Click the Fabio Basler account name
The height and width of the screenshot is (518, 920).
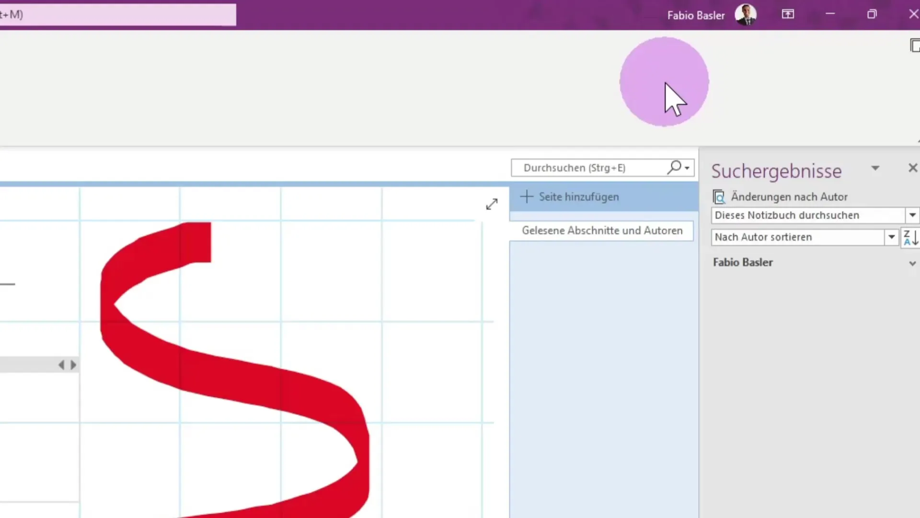click(x=696, y=15)
